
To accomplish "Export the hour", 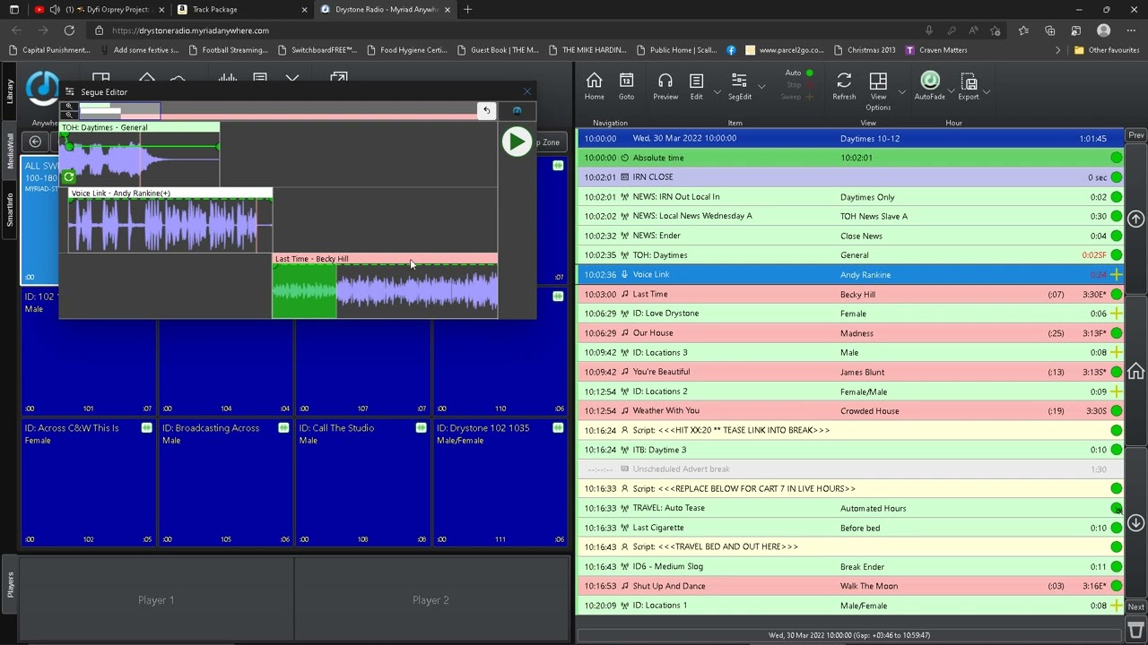I will 969,87.
